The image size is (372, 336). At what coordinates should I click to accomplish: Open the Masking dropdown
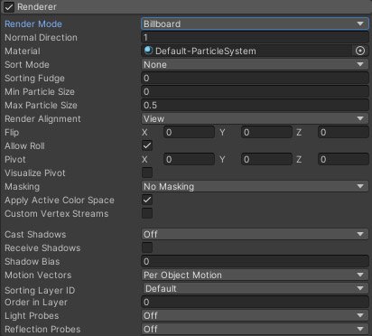(255, 186)
